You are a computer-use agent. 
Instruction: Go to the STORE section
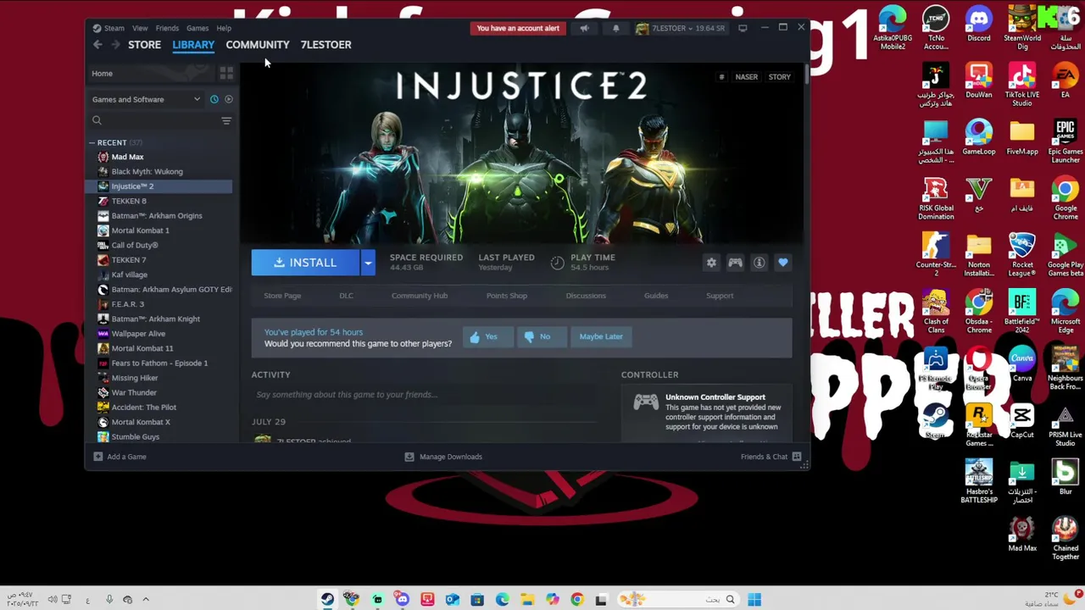coord(144,45)
